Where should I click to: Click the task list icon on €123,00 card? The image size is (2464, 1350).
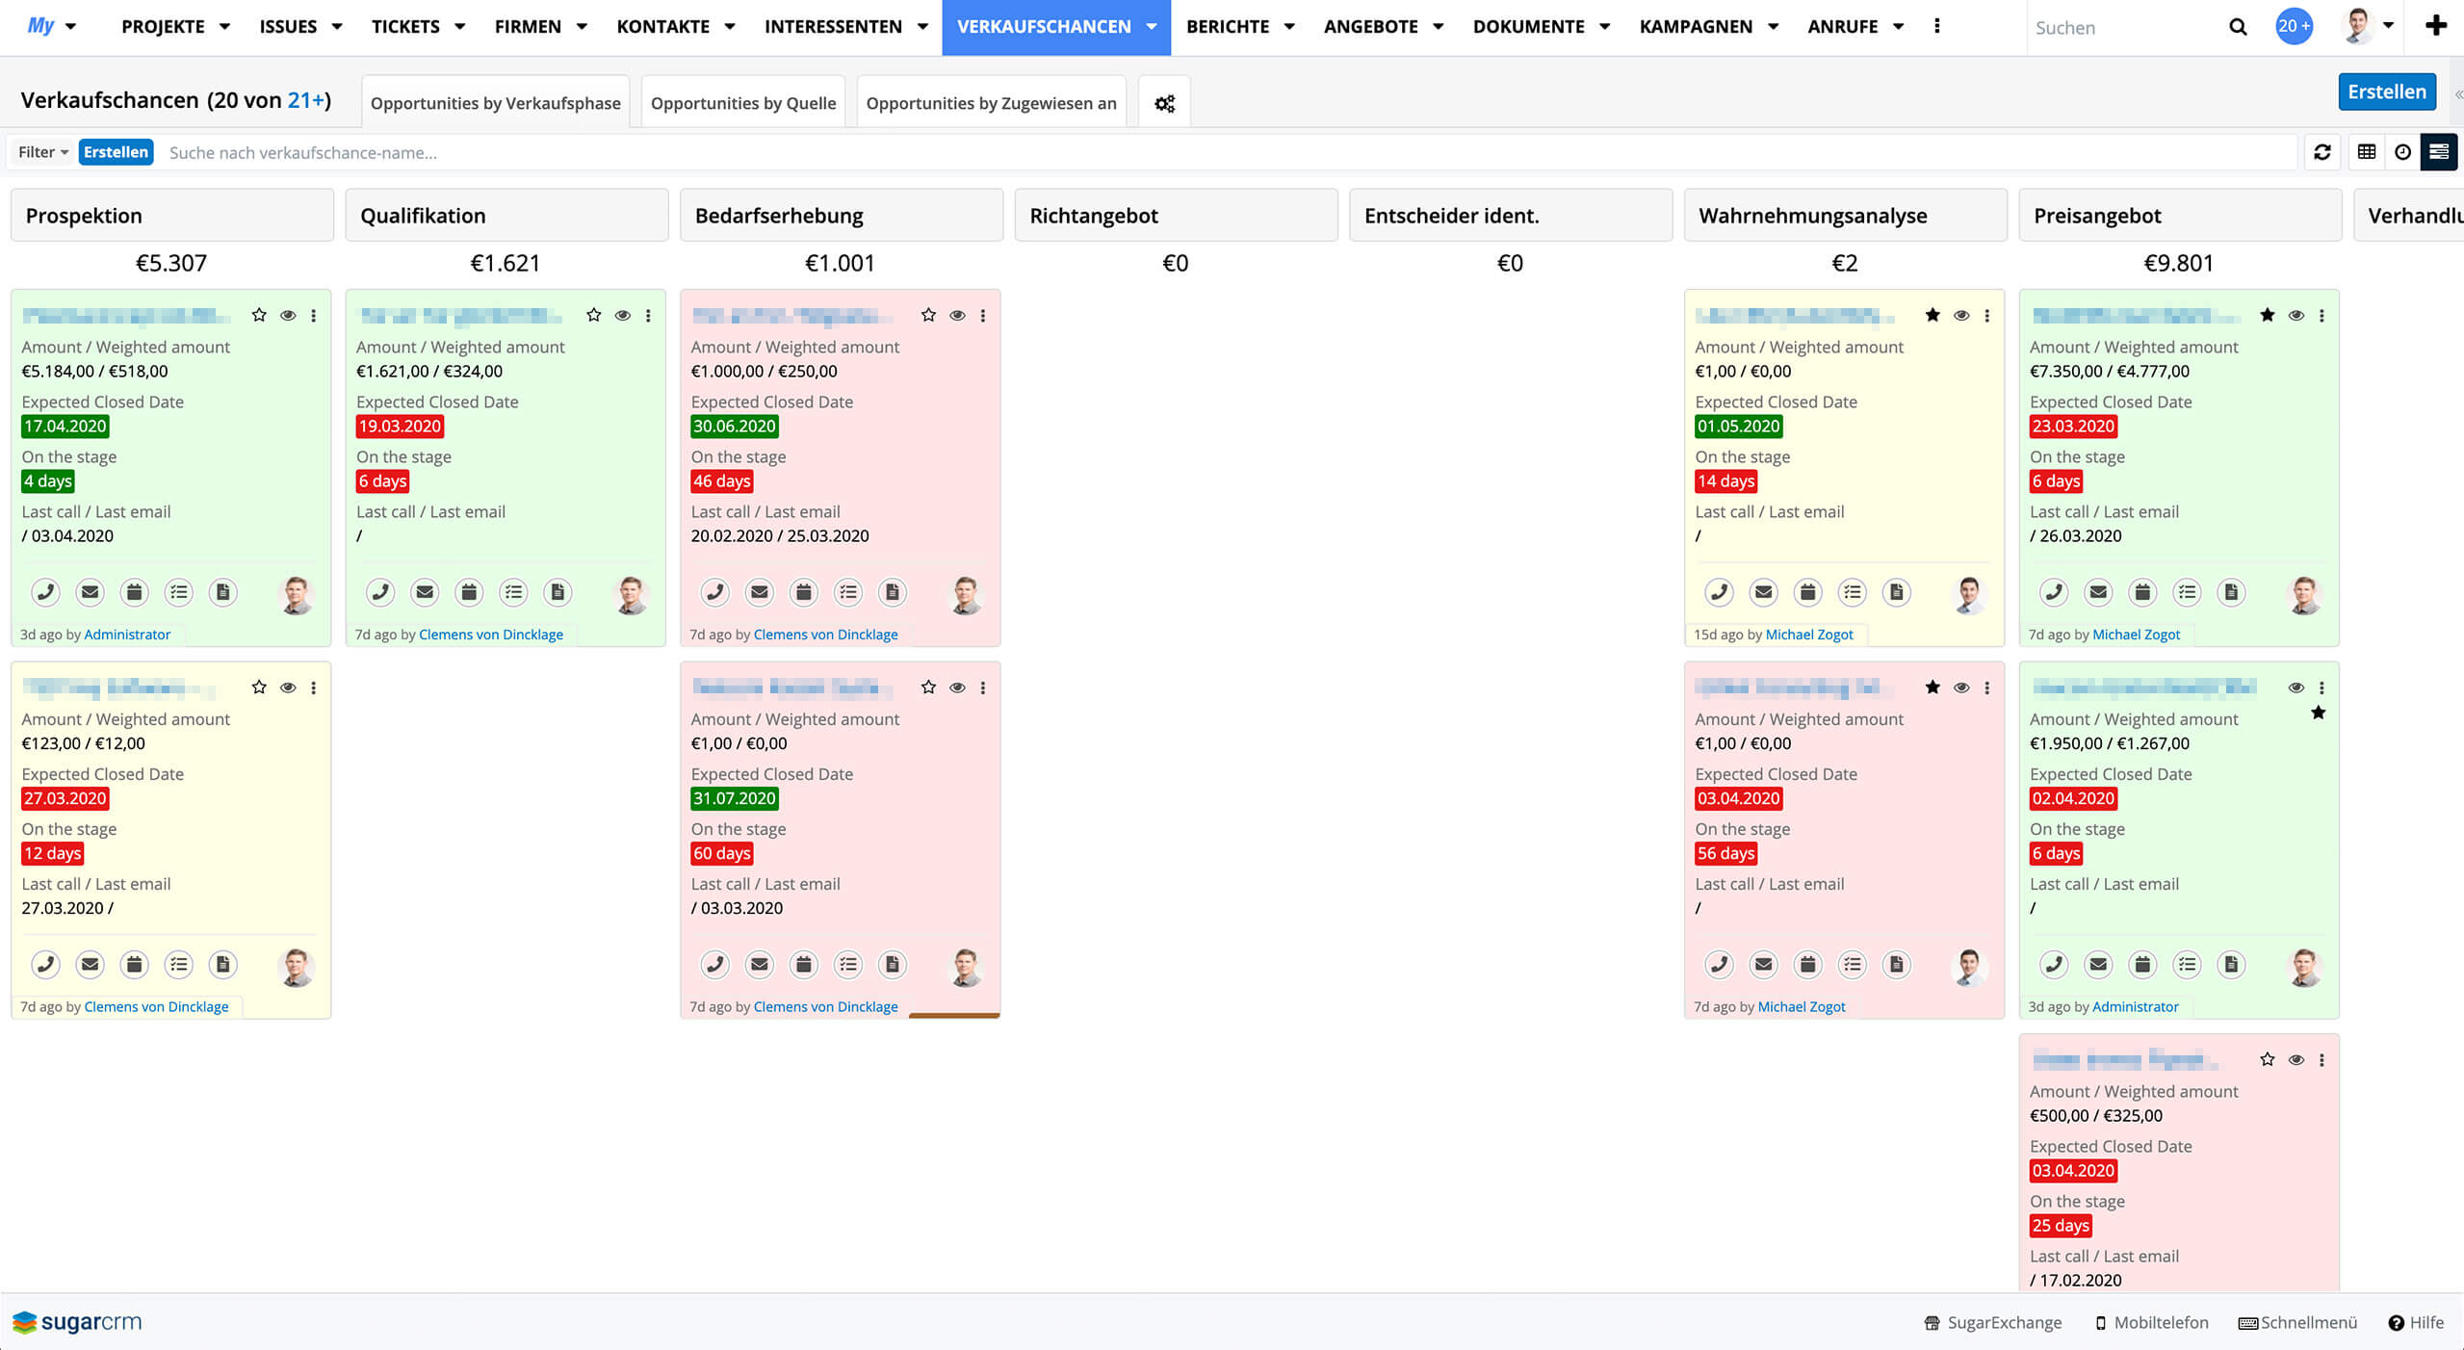click(x=178, y=964)
